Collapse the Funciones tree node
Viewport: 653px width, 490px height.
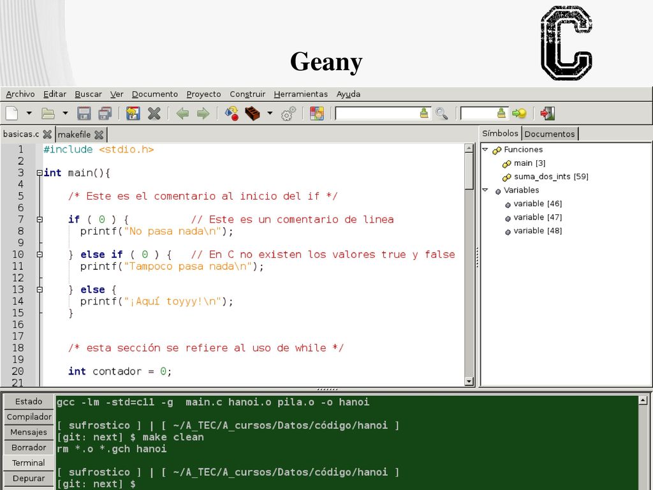click(x=485, y=149)
